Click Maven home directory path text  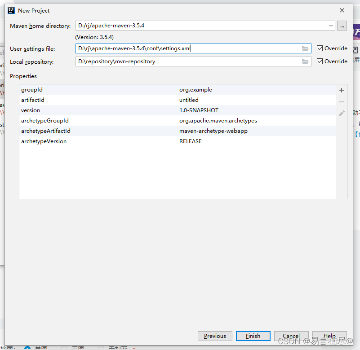(111, 26)
